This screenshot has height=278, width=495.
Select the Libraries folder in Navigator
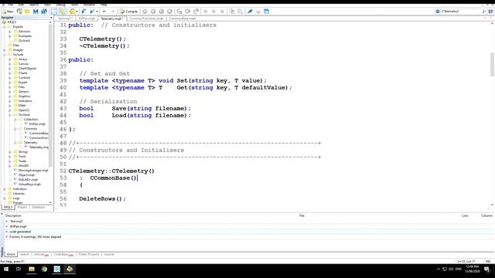19,194
